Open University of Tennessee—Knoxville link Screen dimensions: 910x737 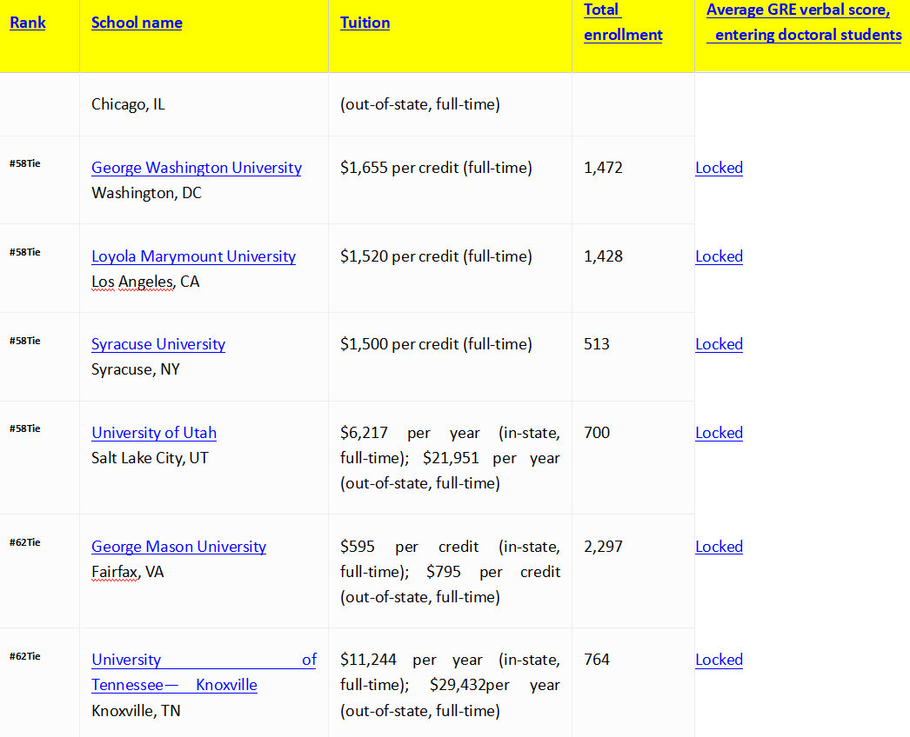click(204, 672)
